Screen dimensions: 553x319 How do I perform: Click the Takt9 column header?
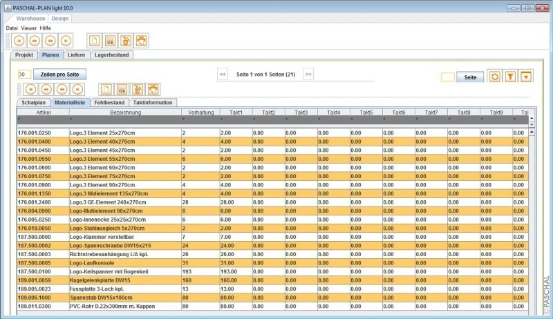(x=496, y=113)
